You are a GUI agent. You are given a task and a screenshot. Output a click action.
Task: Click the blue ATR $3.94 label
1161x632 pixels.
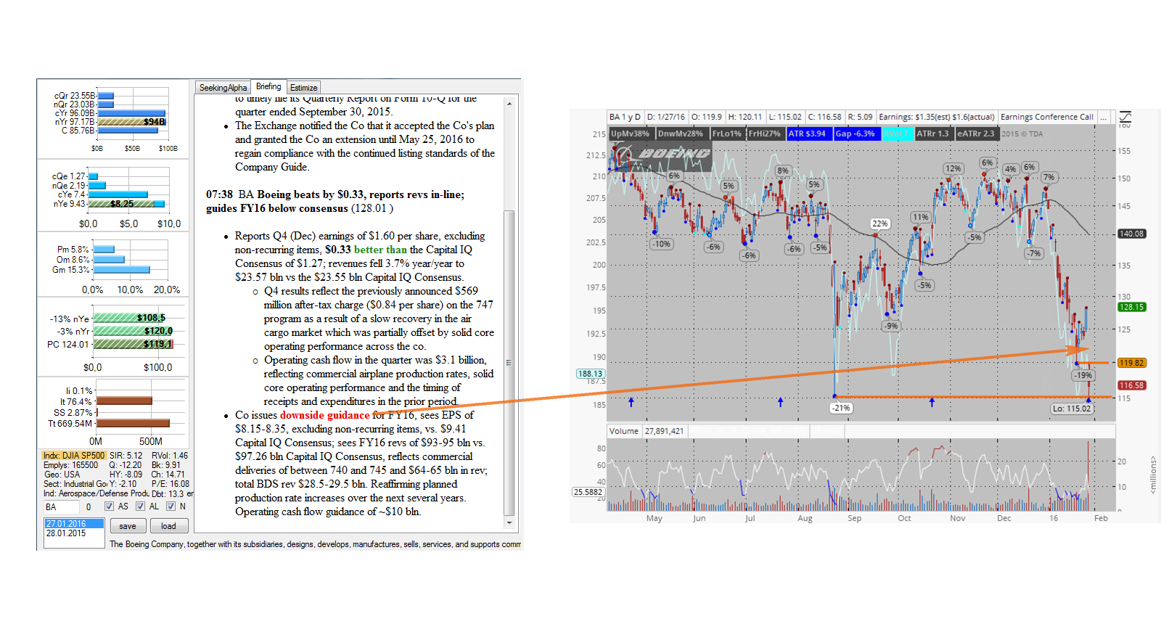pos(807,134)
